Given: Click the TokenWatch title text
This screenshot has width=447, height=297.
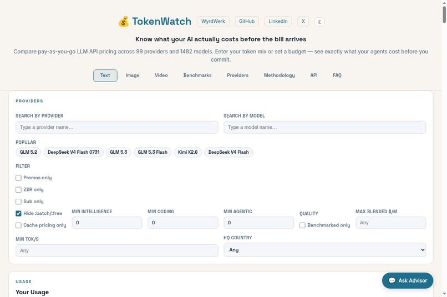Looking at the screenshot, I should tap(161, 22).
